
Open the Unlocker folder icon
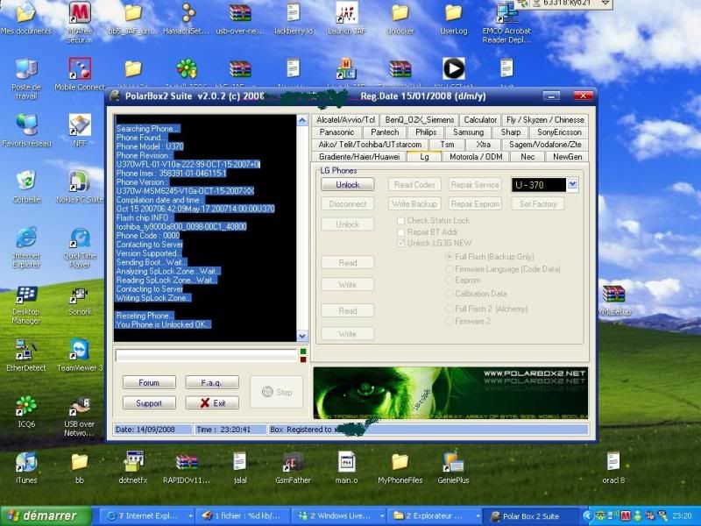tap(400, 18)
